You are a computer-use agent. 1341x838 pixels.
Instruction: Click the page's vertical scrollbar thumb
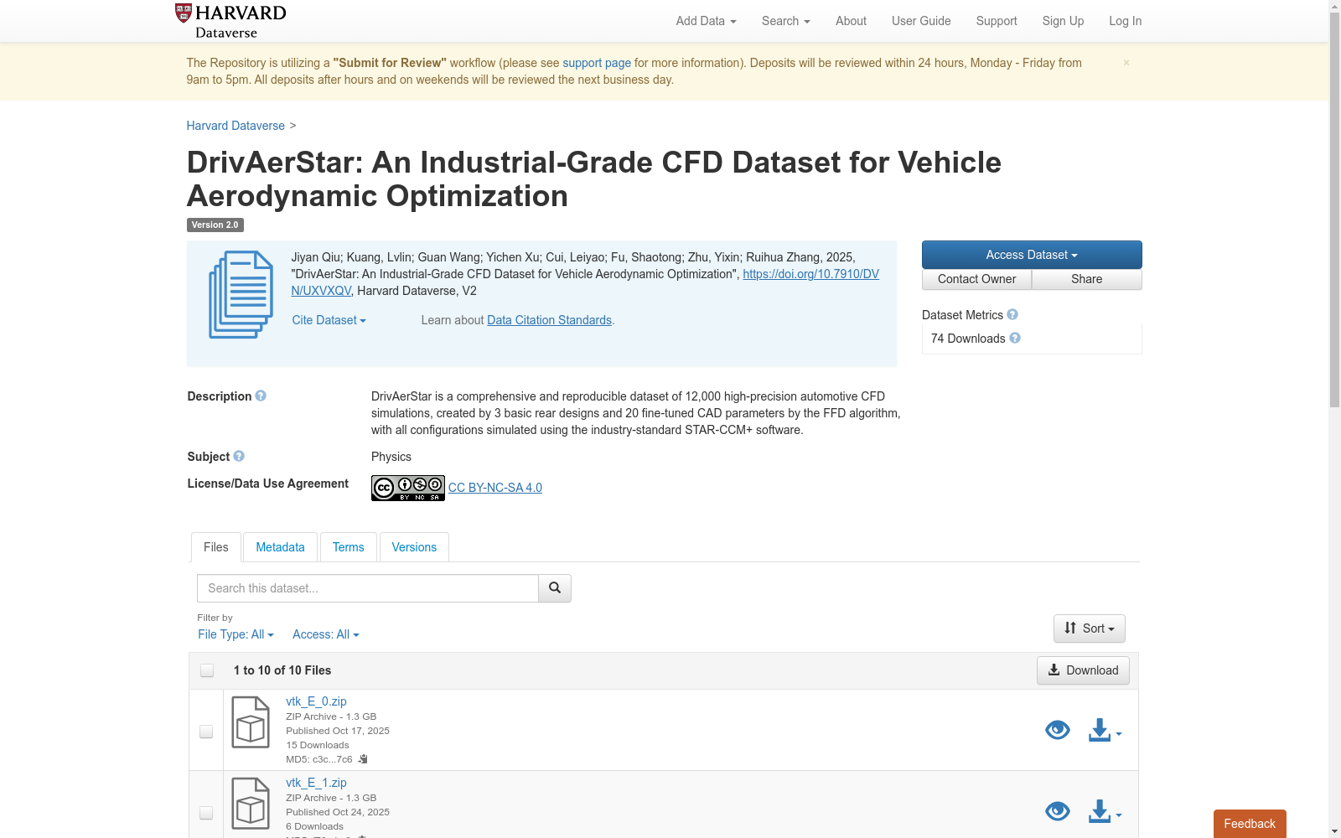click(x=1334, y=210)
